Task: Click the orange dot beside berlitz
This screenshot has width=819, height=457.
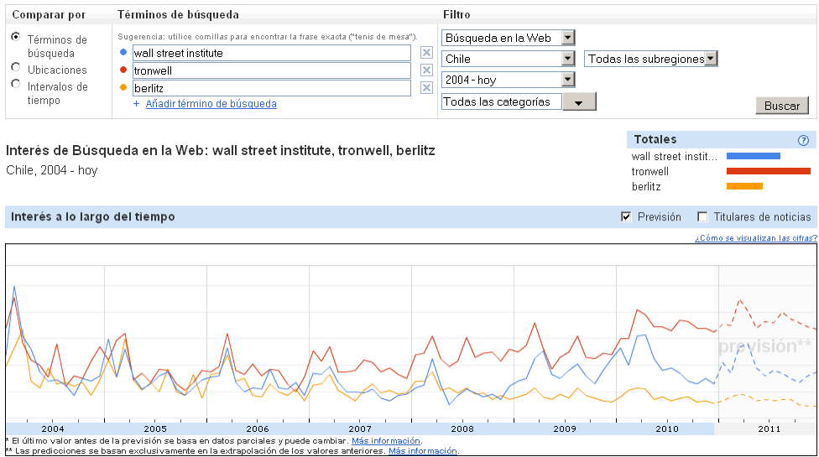Action: [123, 88]
